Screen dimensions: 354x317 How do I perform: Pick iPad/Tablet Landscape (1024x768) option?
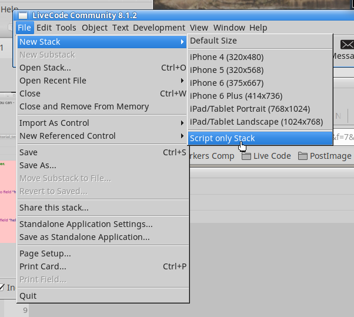click(256, 122)
